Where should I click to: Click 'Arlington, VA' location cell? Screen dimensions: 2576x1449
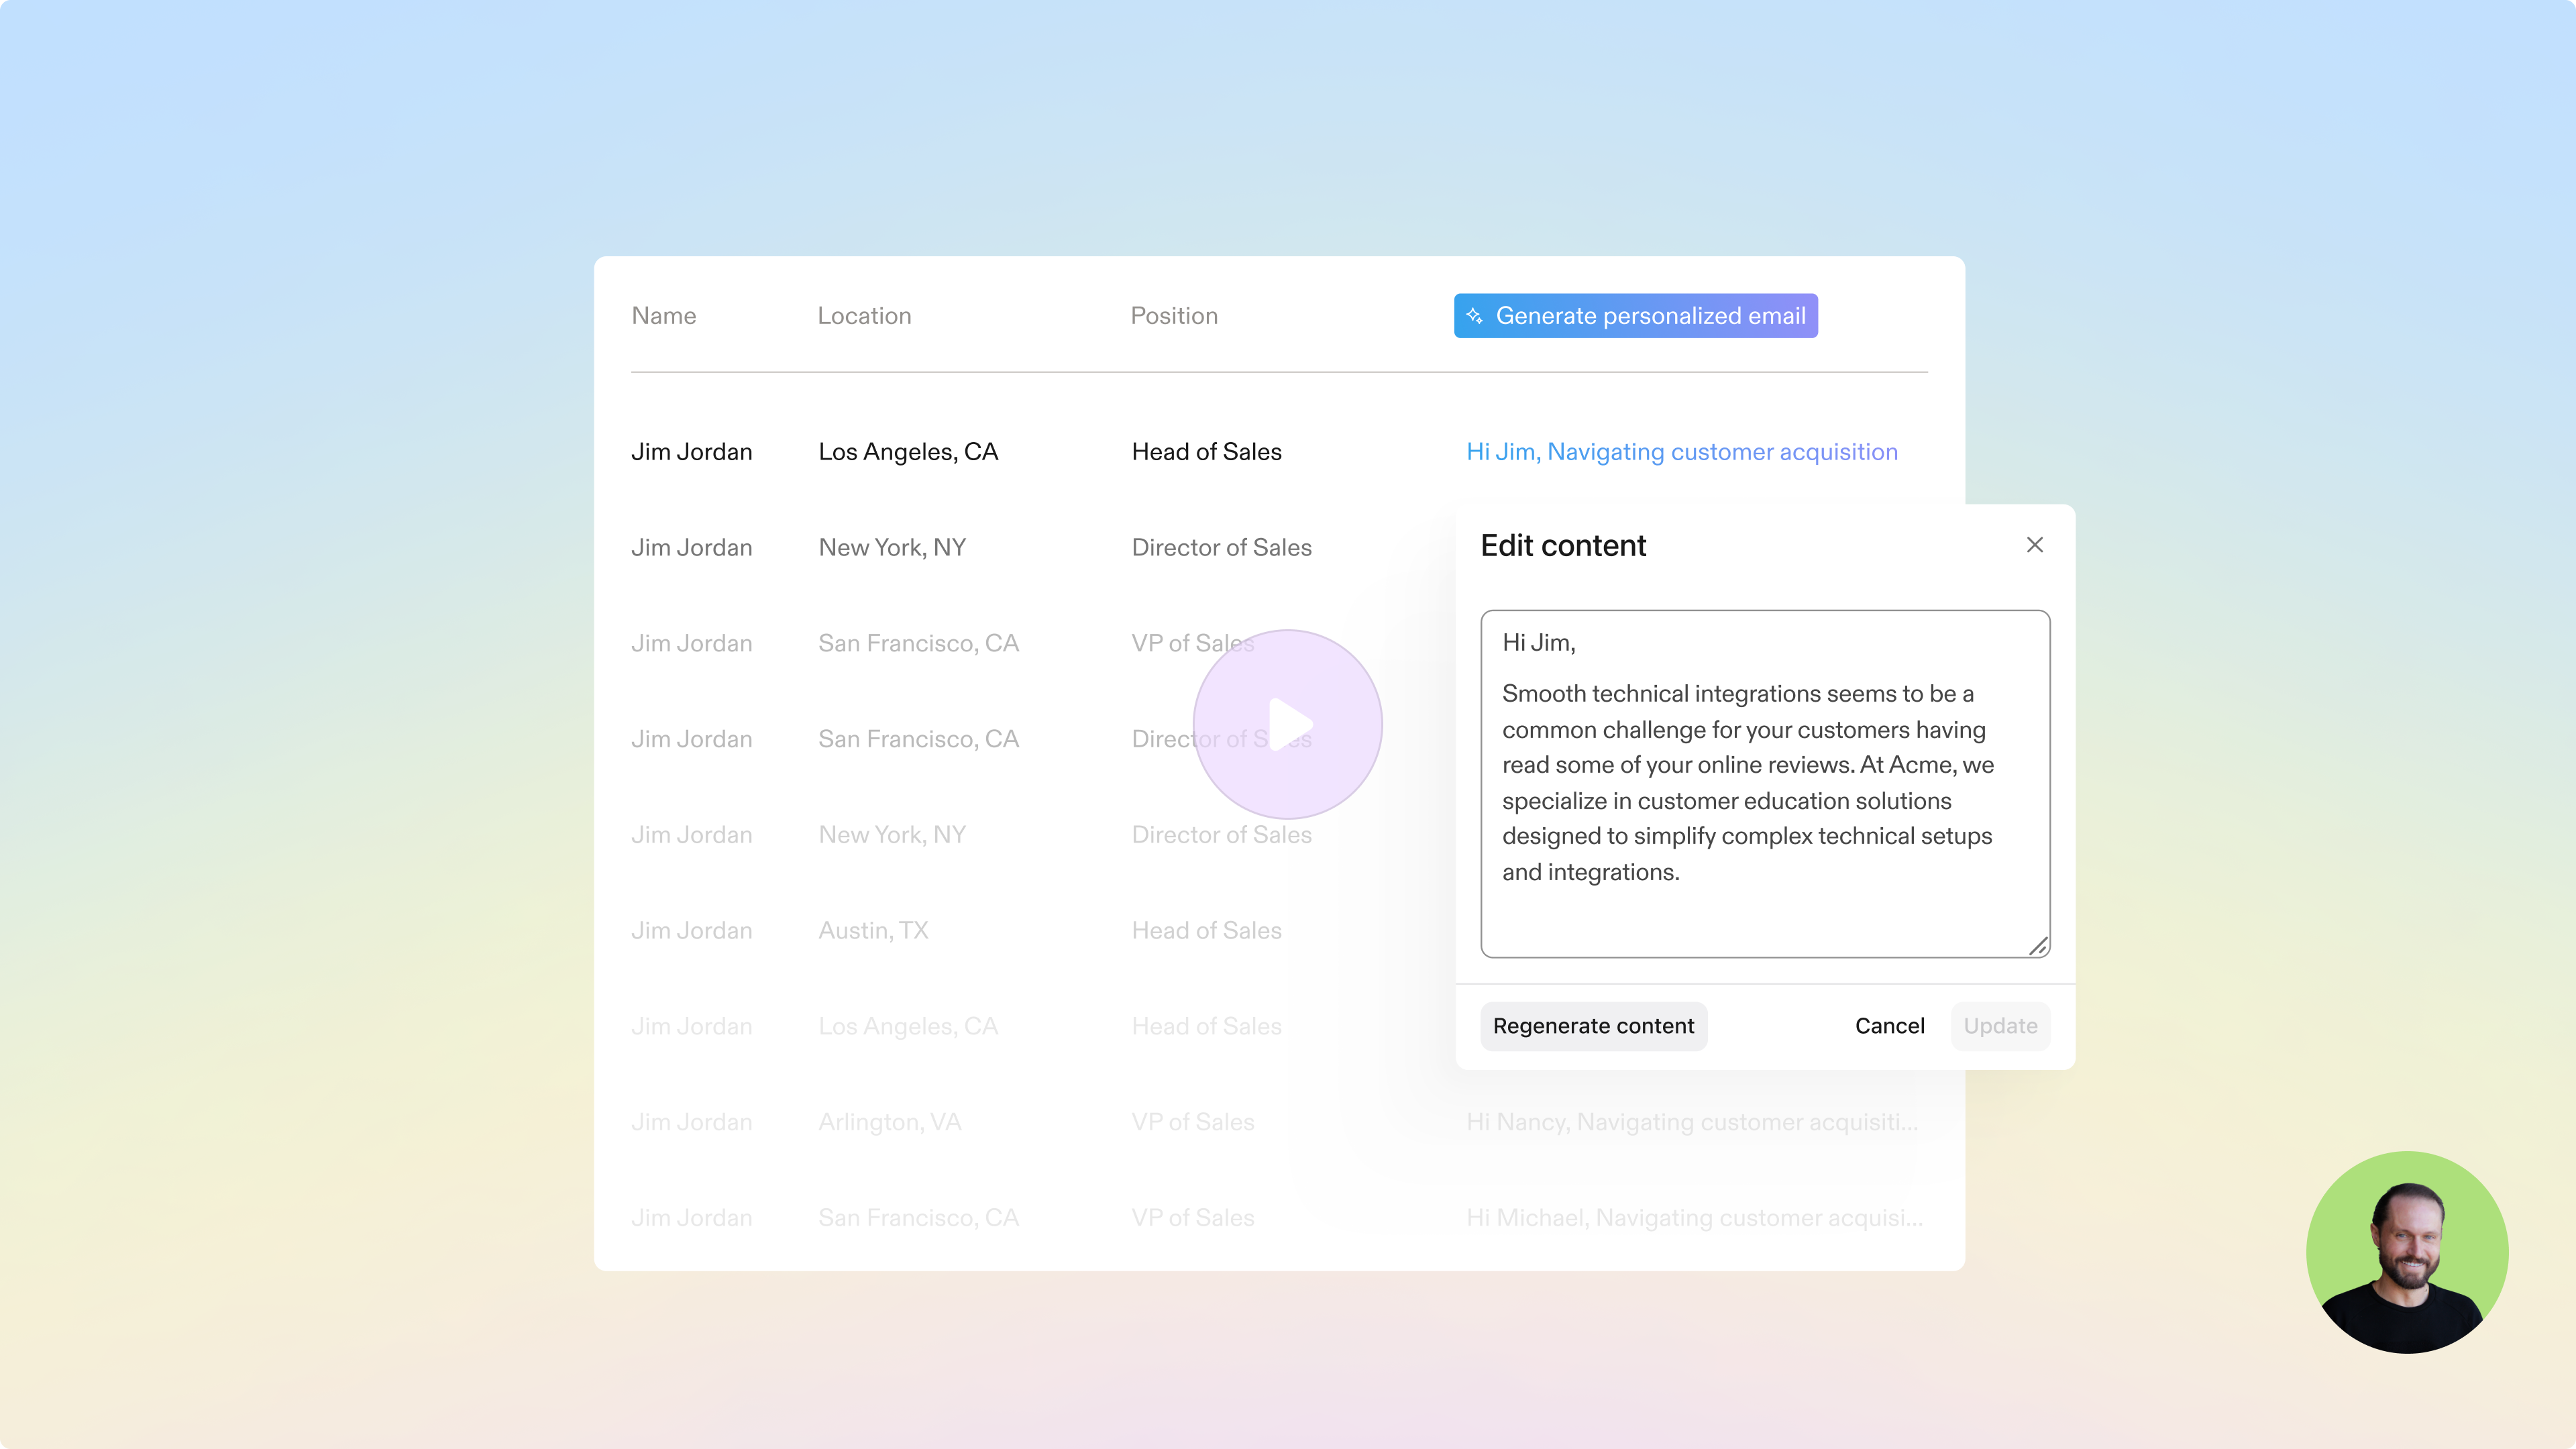coord(889,1122)
